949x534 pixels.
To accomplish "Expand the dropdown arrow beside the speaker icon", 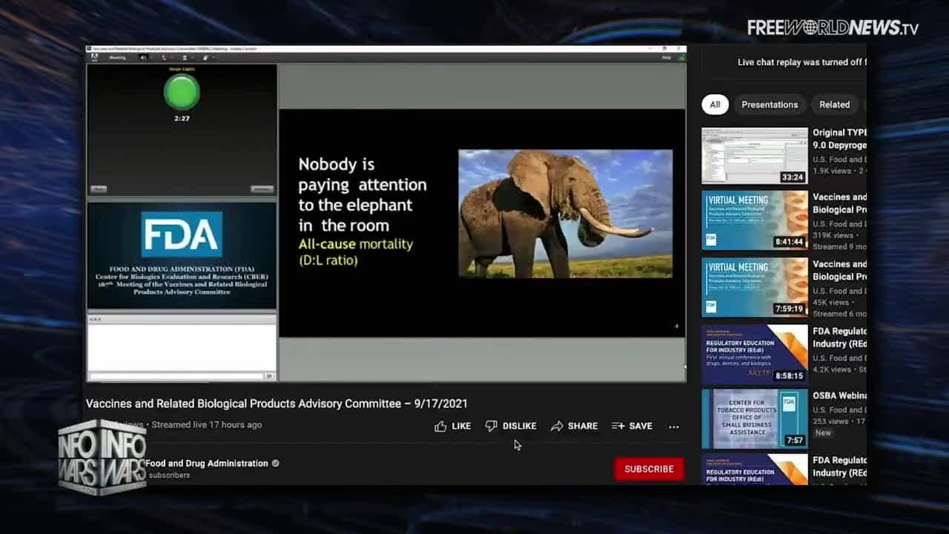I will 151,57.
